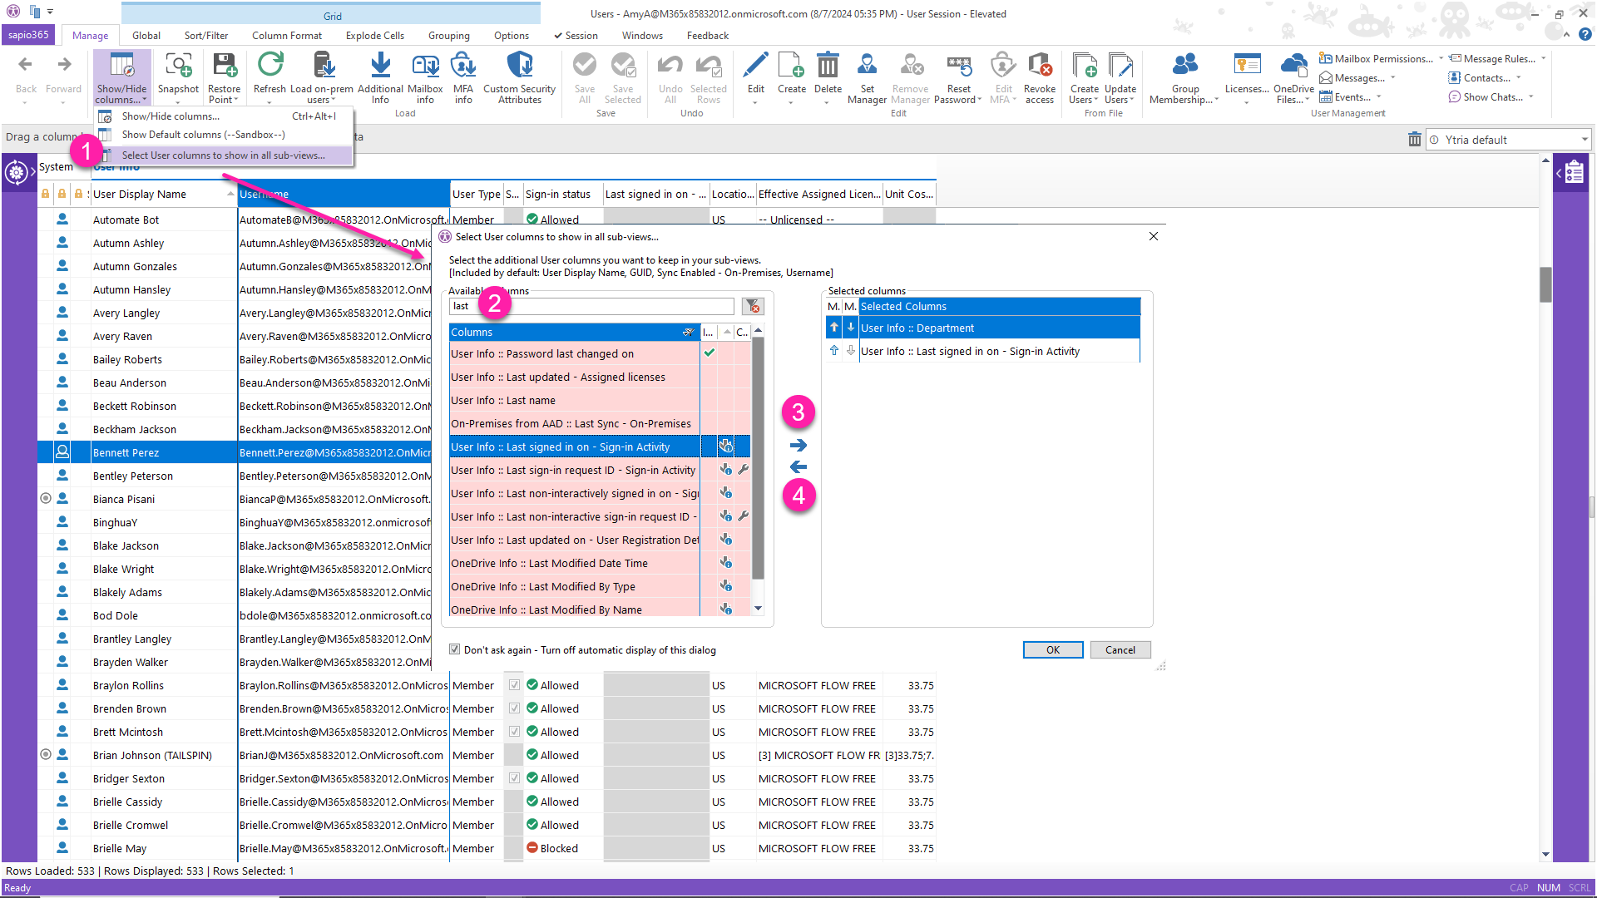This screenshot has height=898, width=1597.
Task: Click the Cancel button
Action: coord(1120,650)
